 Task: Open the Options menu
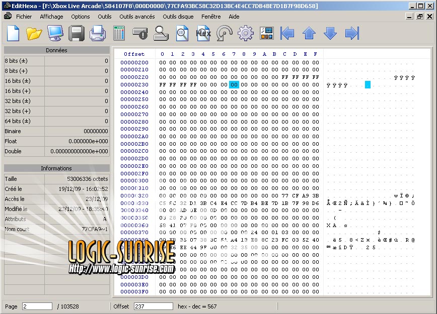(x=80, y=17)
